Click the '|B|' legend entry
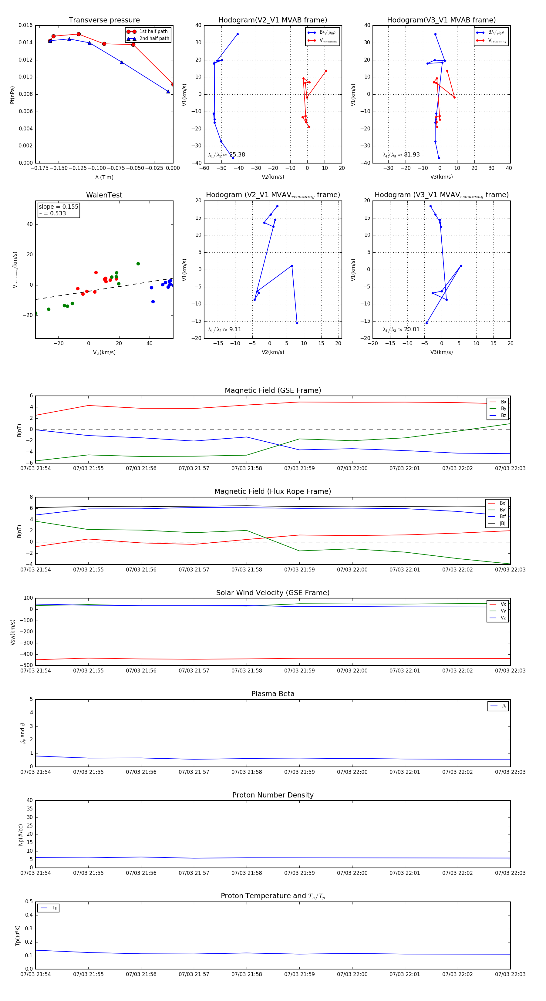The image size is (546, 1001). click(x=497, y=524)
